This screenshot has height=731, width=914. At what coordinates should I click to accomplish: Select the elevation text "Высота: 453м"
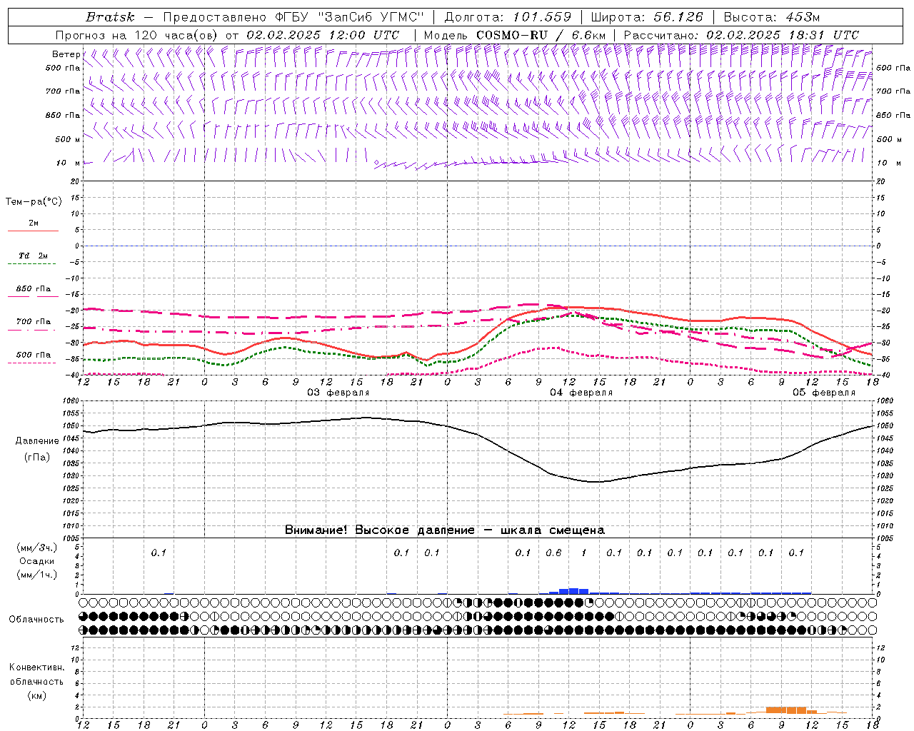(772, 17)
